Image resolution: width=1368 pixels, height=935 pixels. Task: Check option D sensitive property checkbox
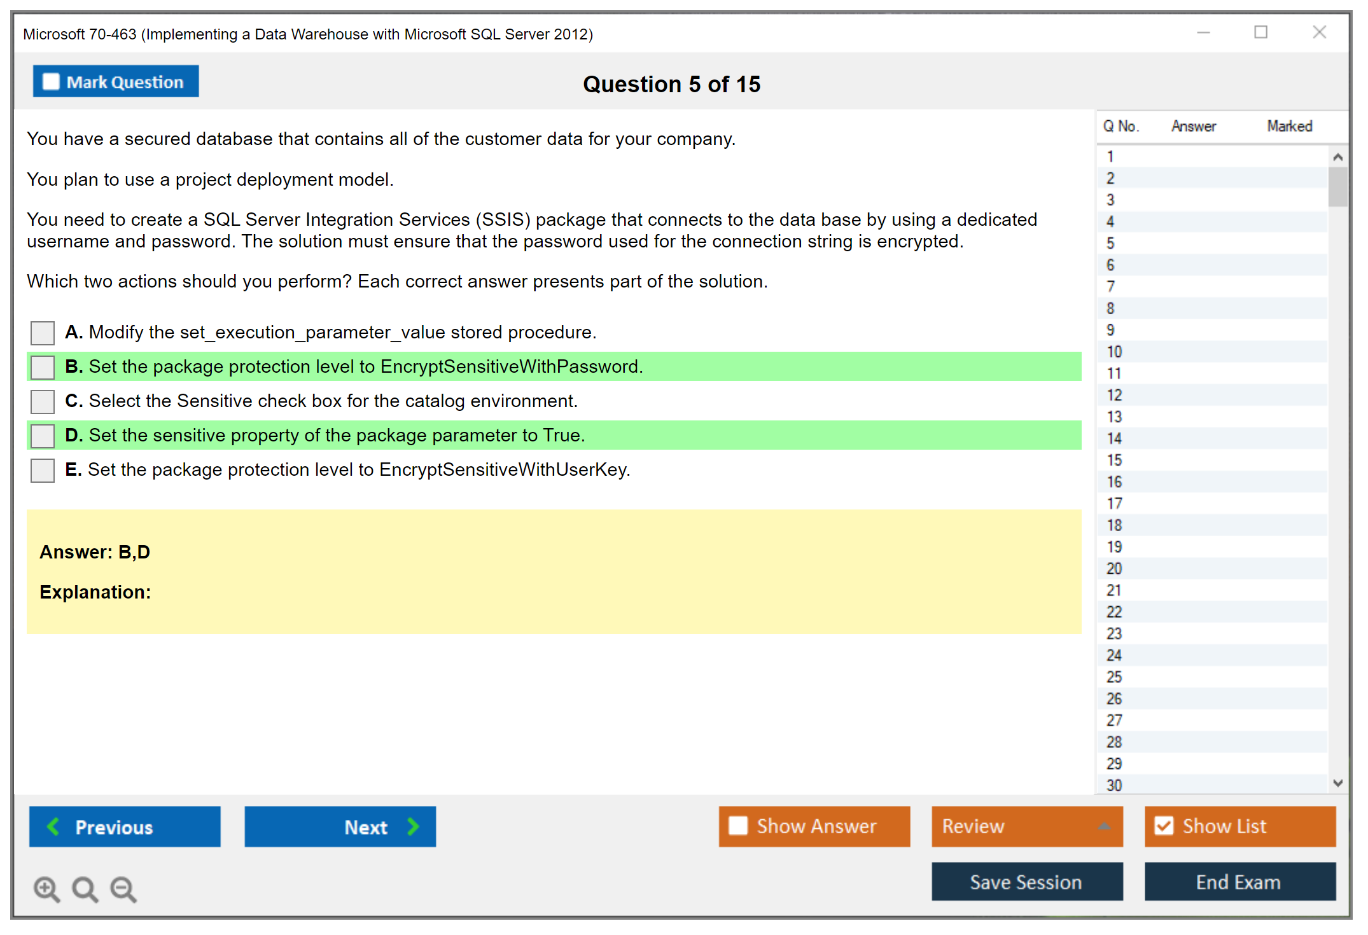(x=43, y=436)
